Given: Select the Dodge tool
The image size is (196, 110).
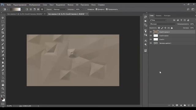Looking at the screenshot, I should [3, 66].
